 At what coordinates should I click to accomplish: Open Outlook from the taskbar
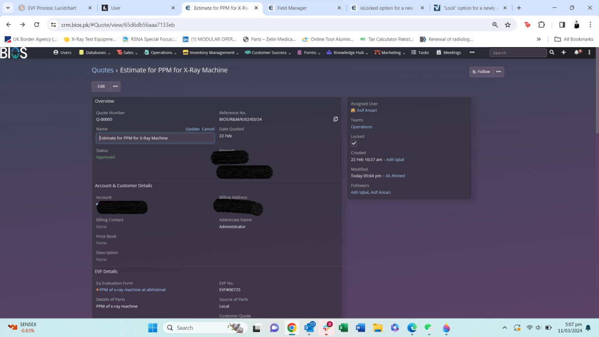click(x=309, y=328)
